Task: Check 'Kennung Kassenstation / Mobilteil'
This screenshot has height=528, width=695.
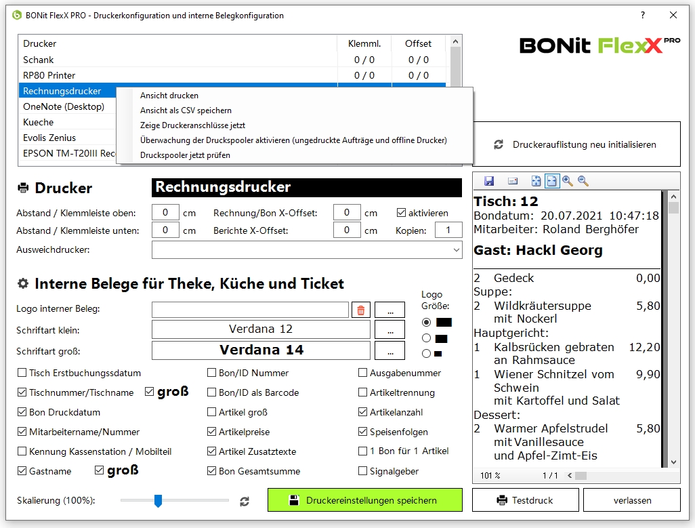Action: pyautogui.click(x=22, y=451)
